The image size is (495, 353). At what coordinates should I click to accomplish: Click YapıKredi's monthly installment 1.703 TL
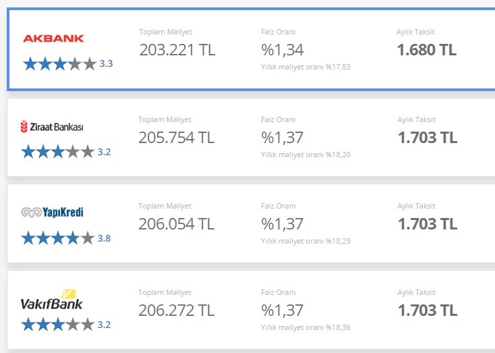(427, 224)
